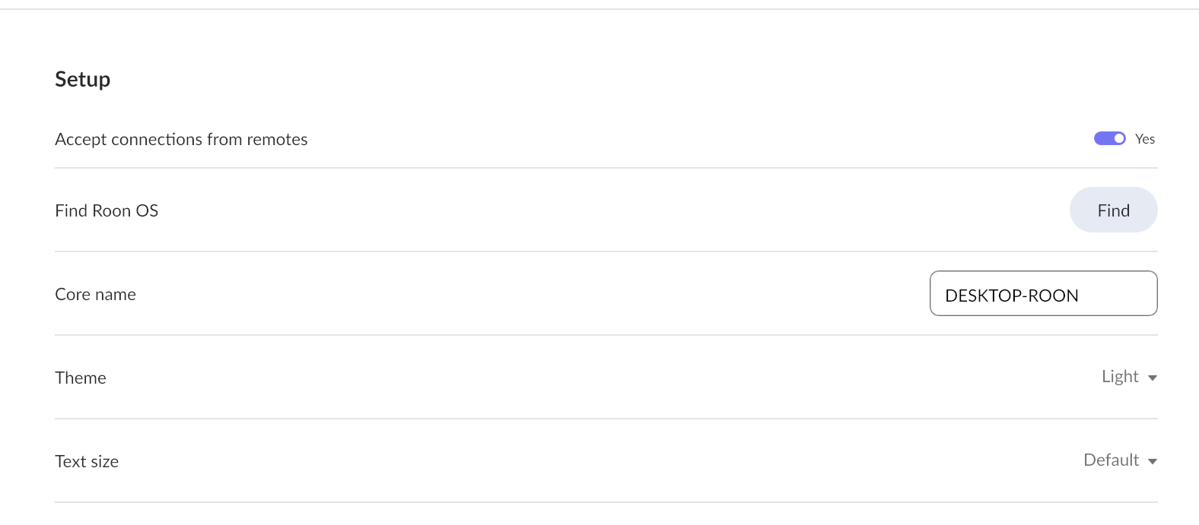Open the Theme dropdown showing Light
This screenshot has width=1199, height=525.
pyautogui.click(x=1128, y=377)
